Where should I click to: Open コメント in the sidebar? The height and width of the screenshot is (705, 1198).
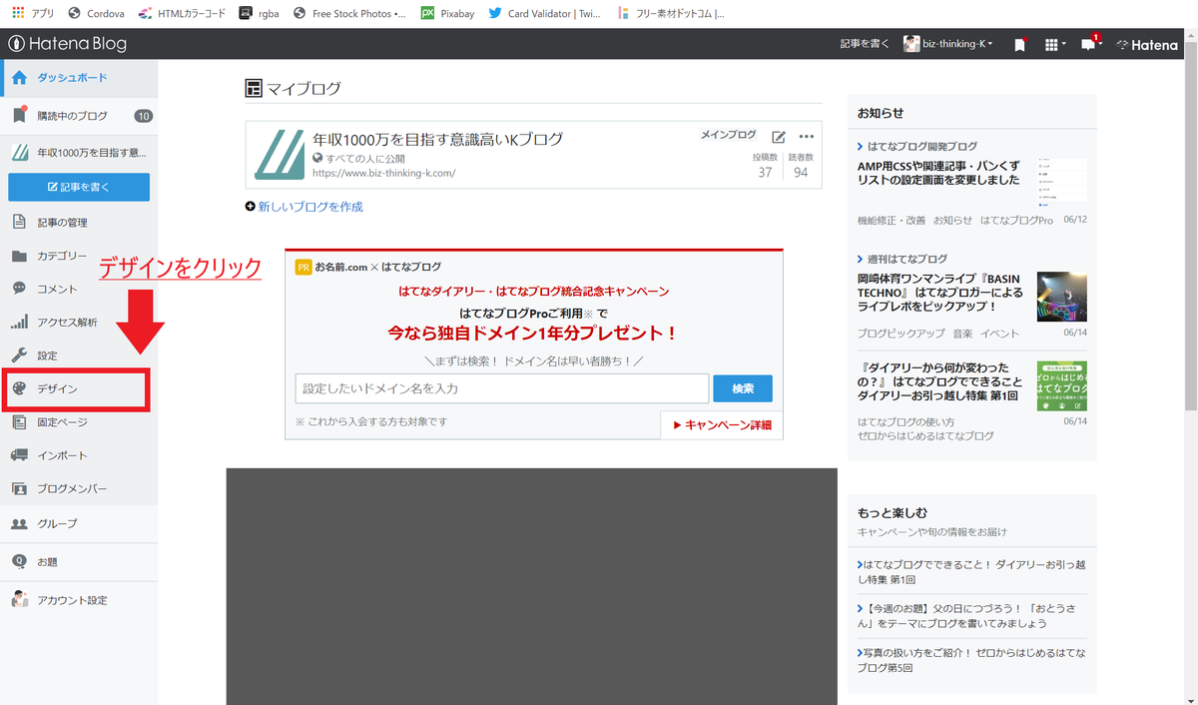click(79, 289)
